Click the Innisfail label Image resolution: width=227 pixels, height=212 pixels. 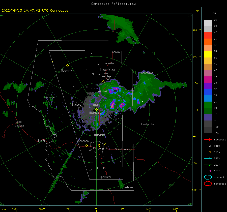(x=102, y=91)
